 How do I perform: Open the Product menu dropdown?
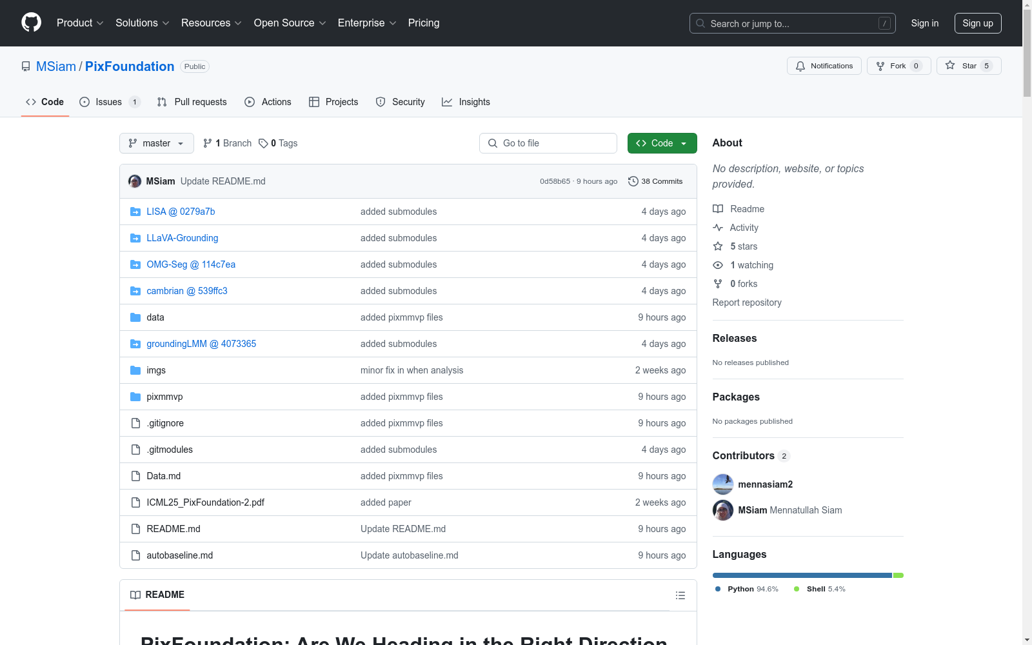(80, 23)
